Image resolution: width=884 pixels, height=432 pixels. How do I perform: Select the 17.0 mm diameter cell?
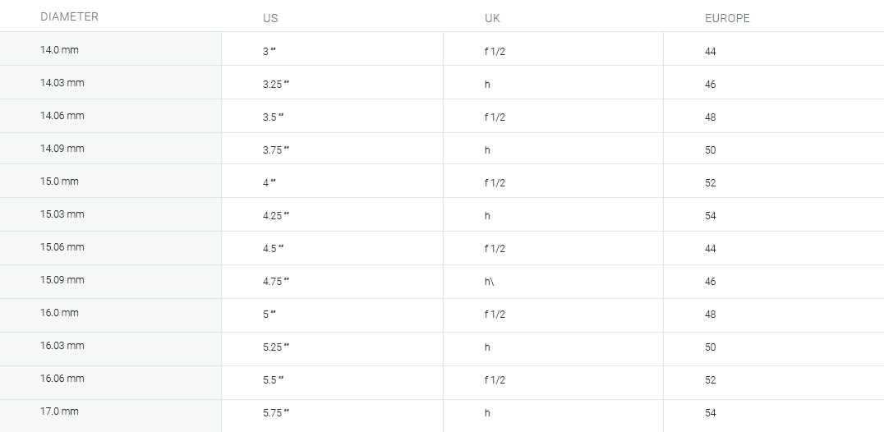(110, 416)
